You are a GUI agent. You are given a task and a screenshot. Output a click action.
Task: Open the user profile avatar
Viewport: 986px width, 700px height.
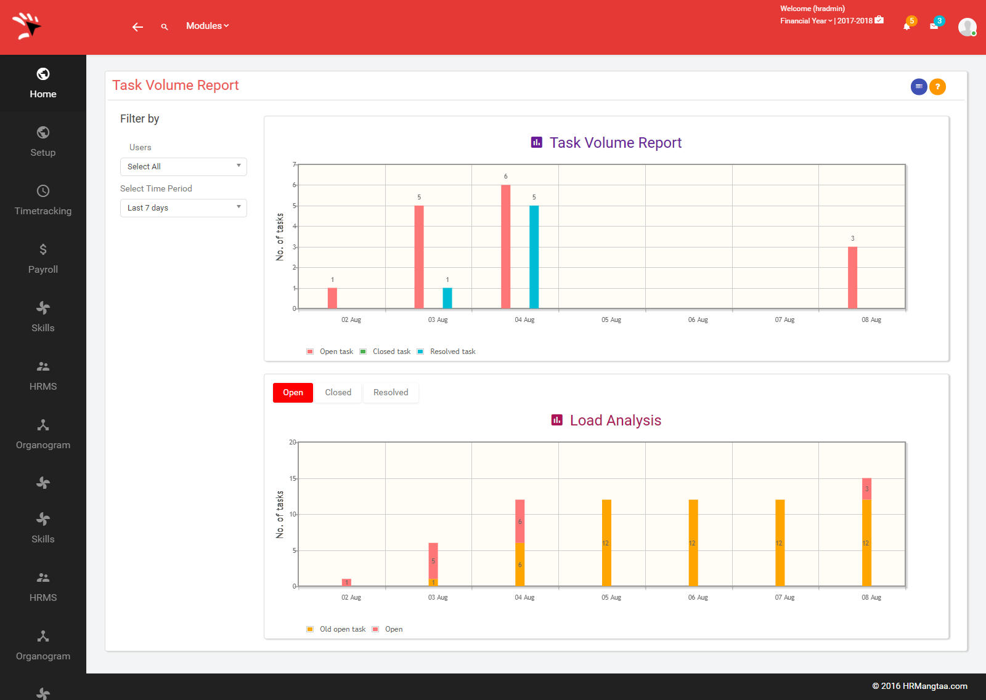click(967, 26)
